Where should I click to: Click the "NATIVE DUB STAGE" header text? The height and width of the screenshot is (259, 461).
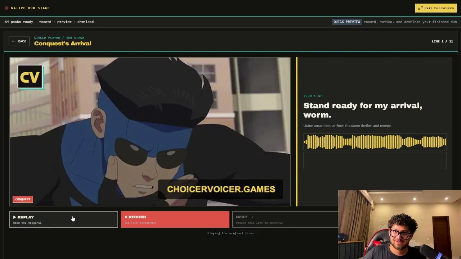tap(30, 8)
